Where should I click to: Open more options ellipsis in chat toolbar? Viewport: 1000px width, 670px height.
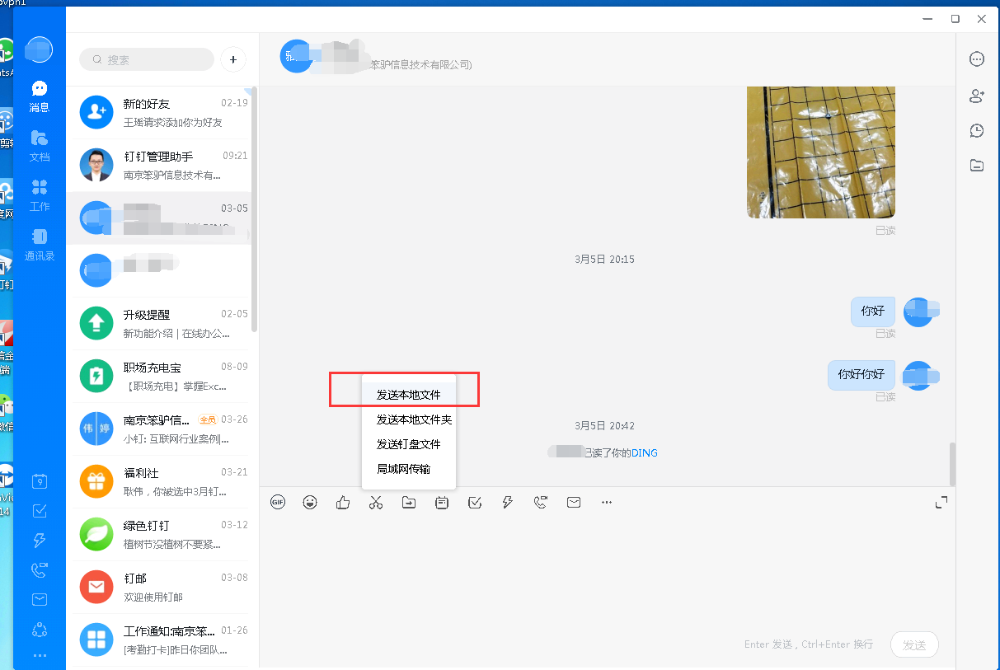(x=607, y=502)
